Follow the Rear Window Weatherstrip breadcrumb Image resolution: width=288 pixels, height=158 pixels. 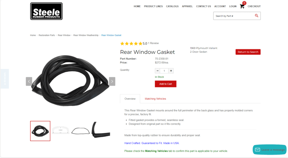[86, 35]
